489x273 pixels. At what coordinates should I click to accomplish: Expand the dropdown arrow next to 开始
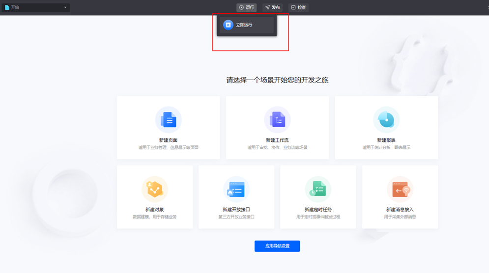click(x=65, y=7)
